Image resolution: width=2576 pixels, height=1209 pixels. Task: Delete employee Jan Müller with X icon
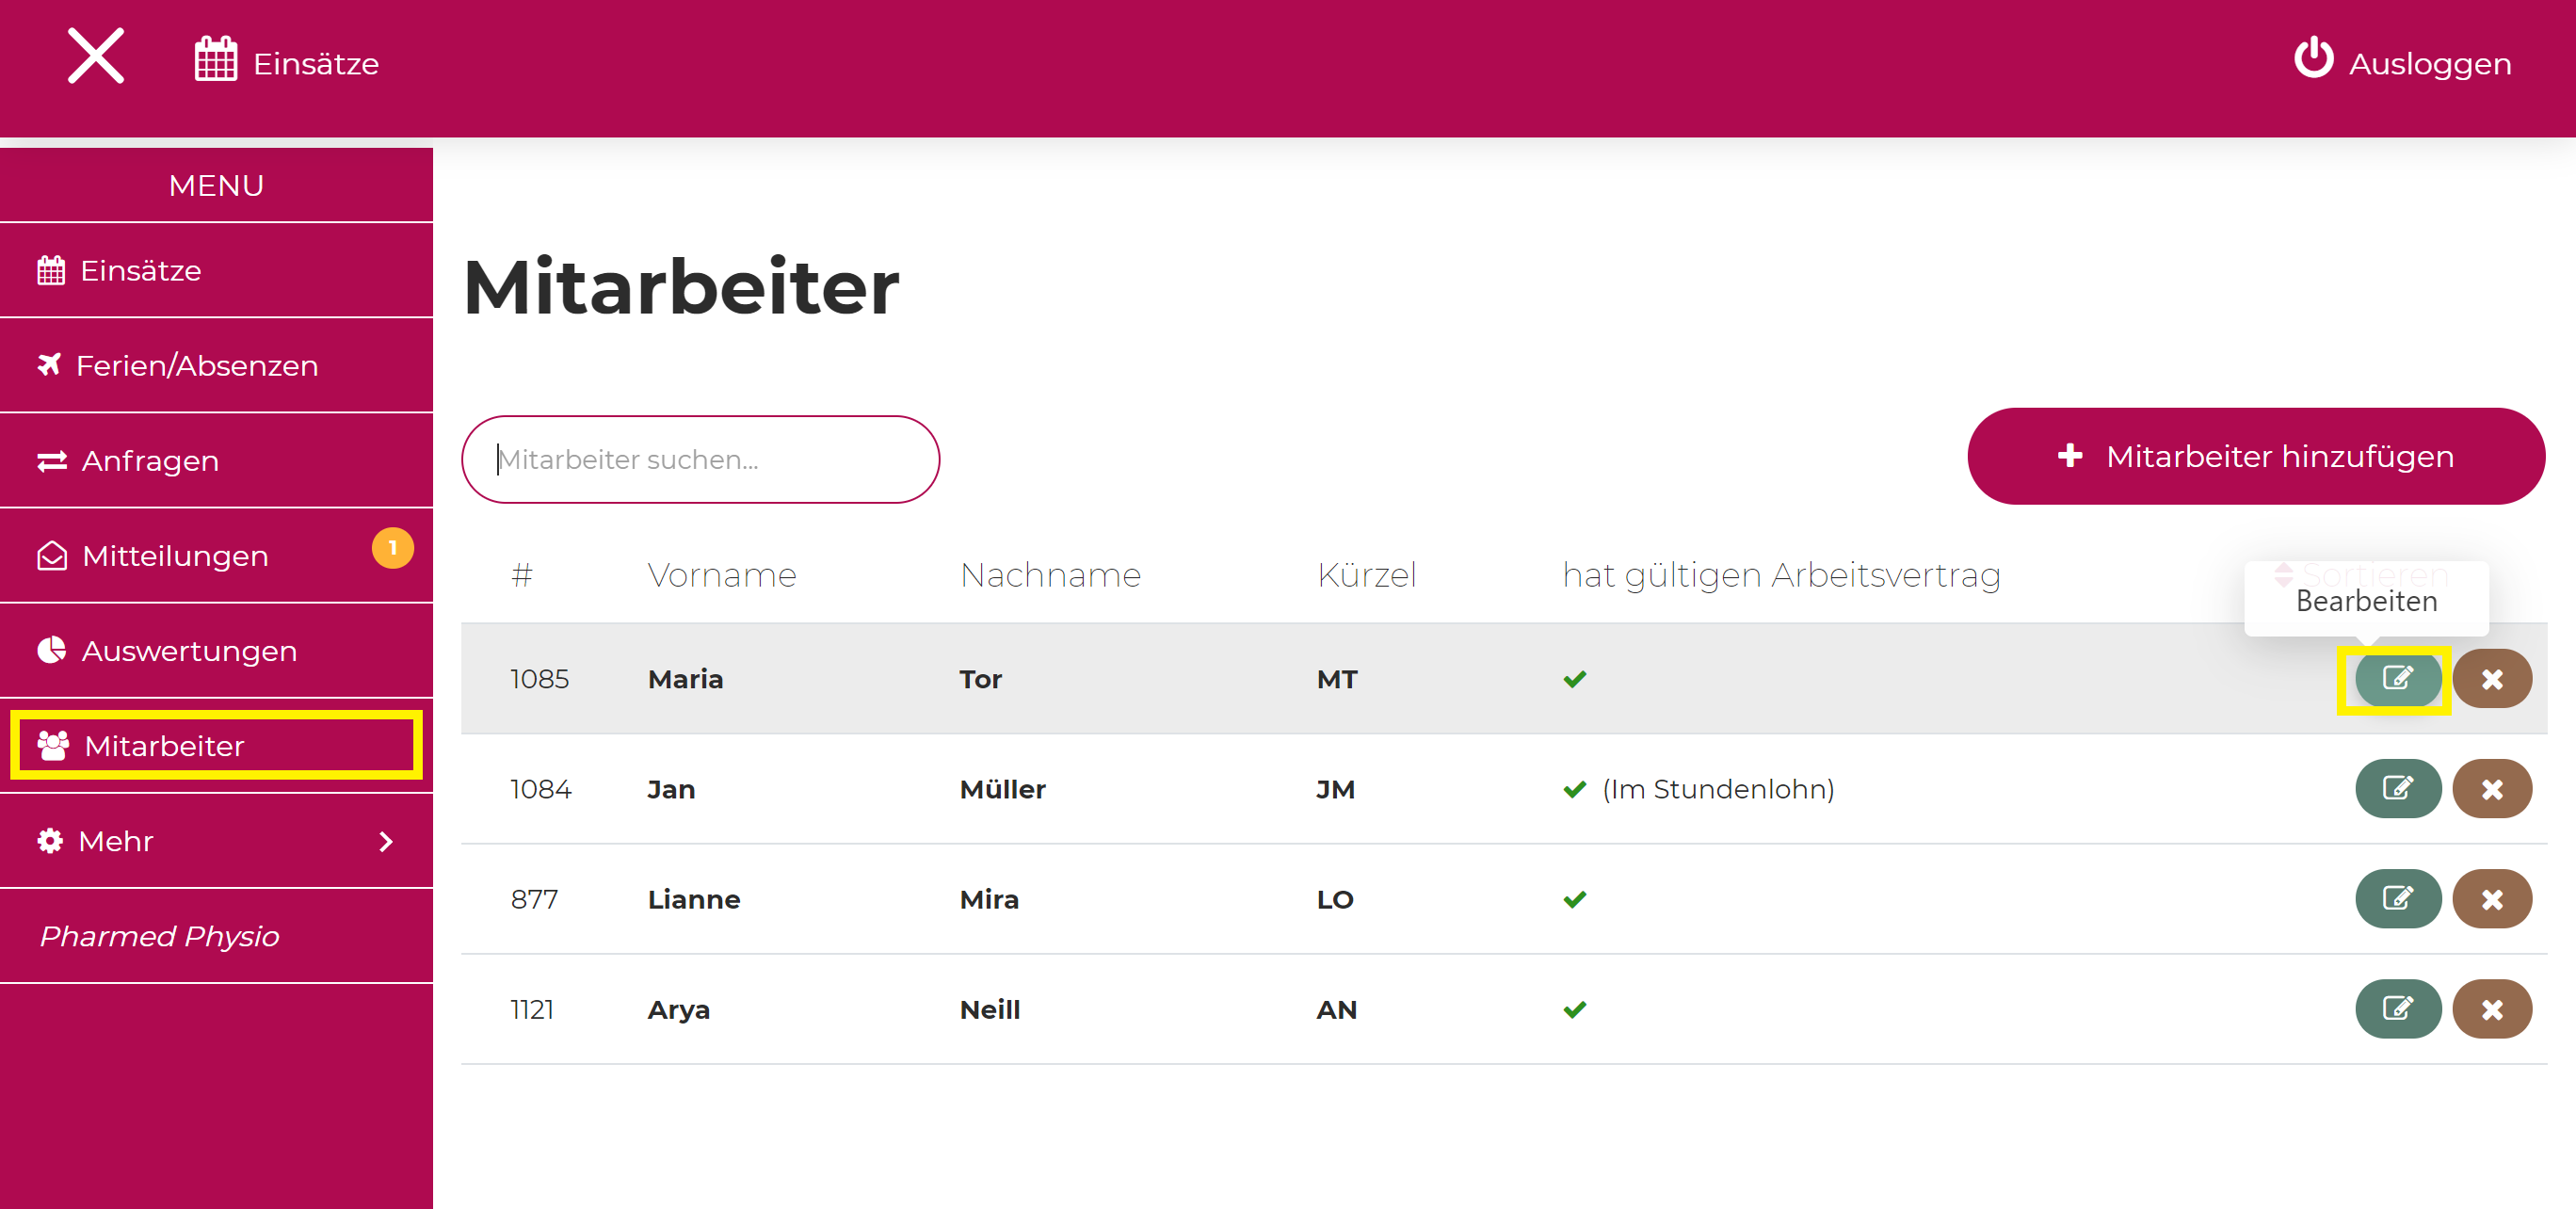(x=2491, y=789)
